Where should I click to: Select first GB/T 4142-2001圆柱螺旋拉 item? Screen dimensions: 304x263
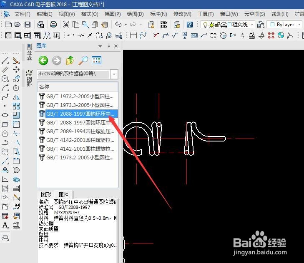coord(78,140)
